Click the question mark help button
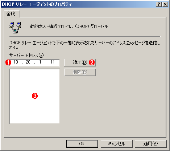 tap(159, 4)
